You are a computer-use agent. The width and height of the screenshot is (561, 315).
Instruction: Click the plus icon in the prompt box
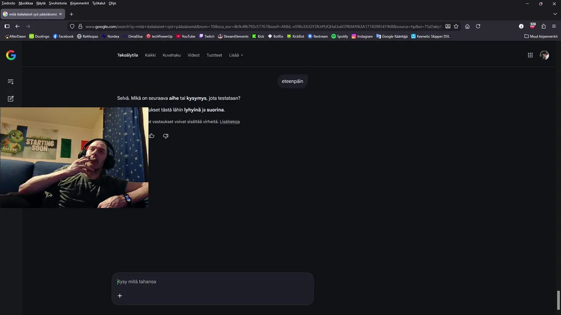point(120,296)
